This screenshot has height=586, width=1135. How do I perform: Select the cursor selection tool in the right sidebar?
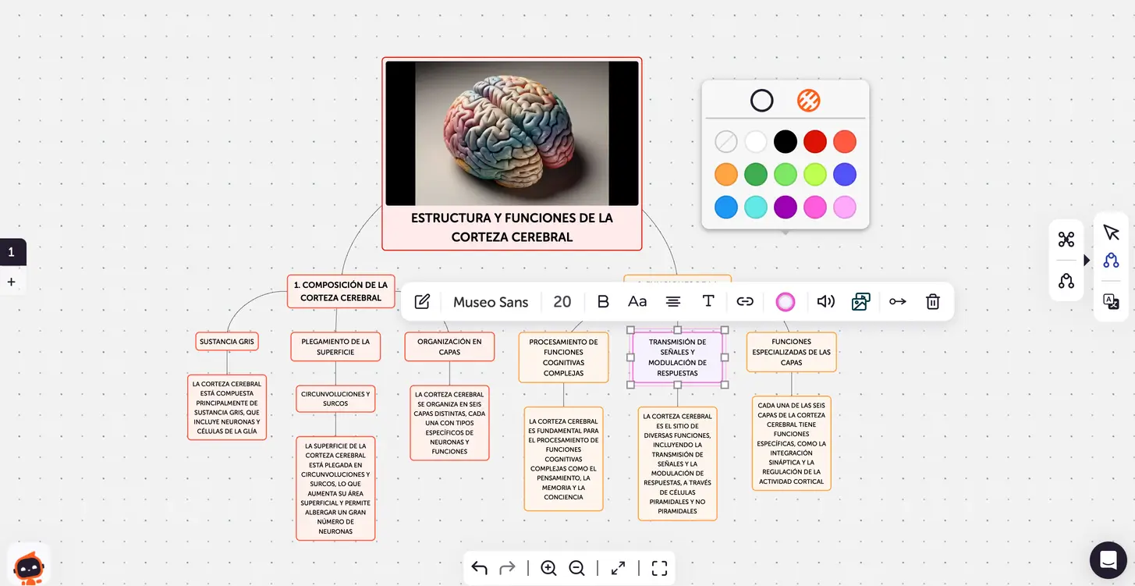click(x=1111, y=232)
